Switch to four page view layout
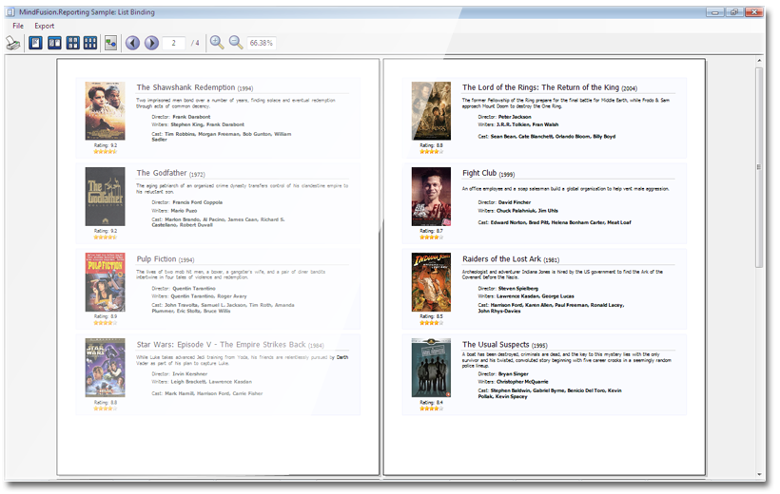 [x=73, y=44]
